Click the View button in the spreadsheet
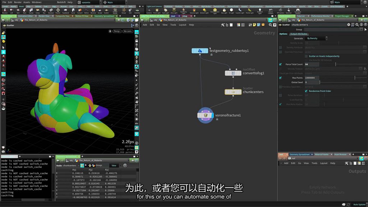The width and height of the screenshot is (368, 207). pos(114,166)
